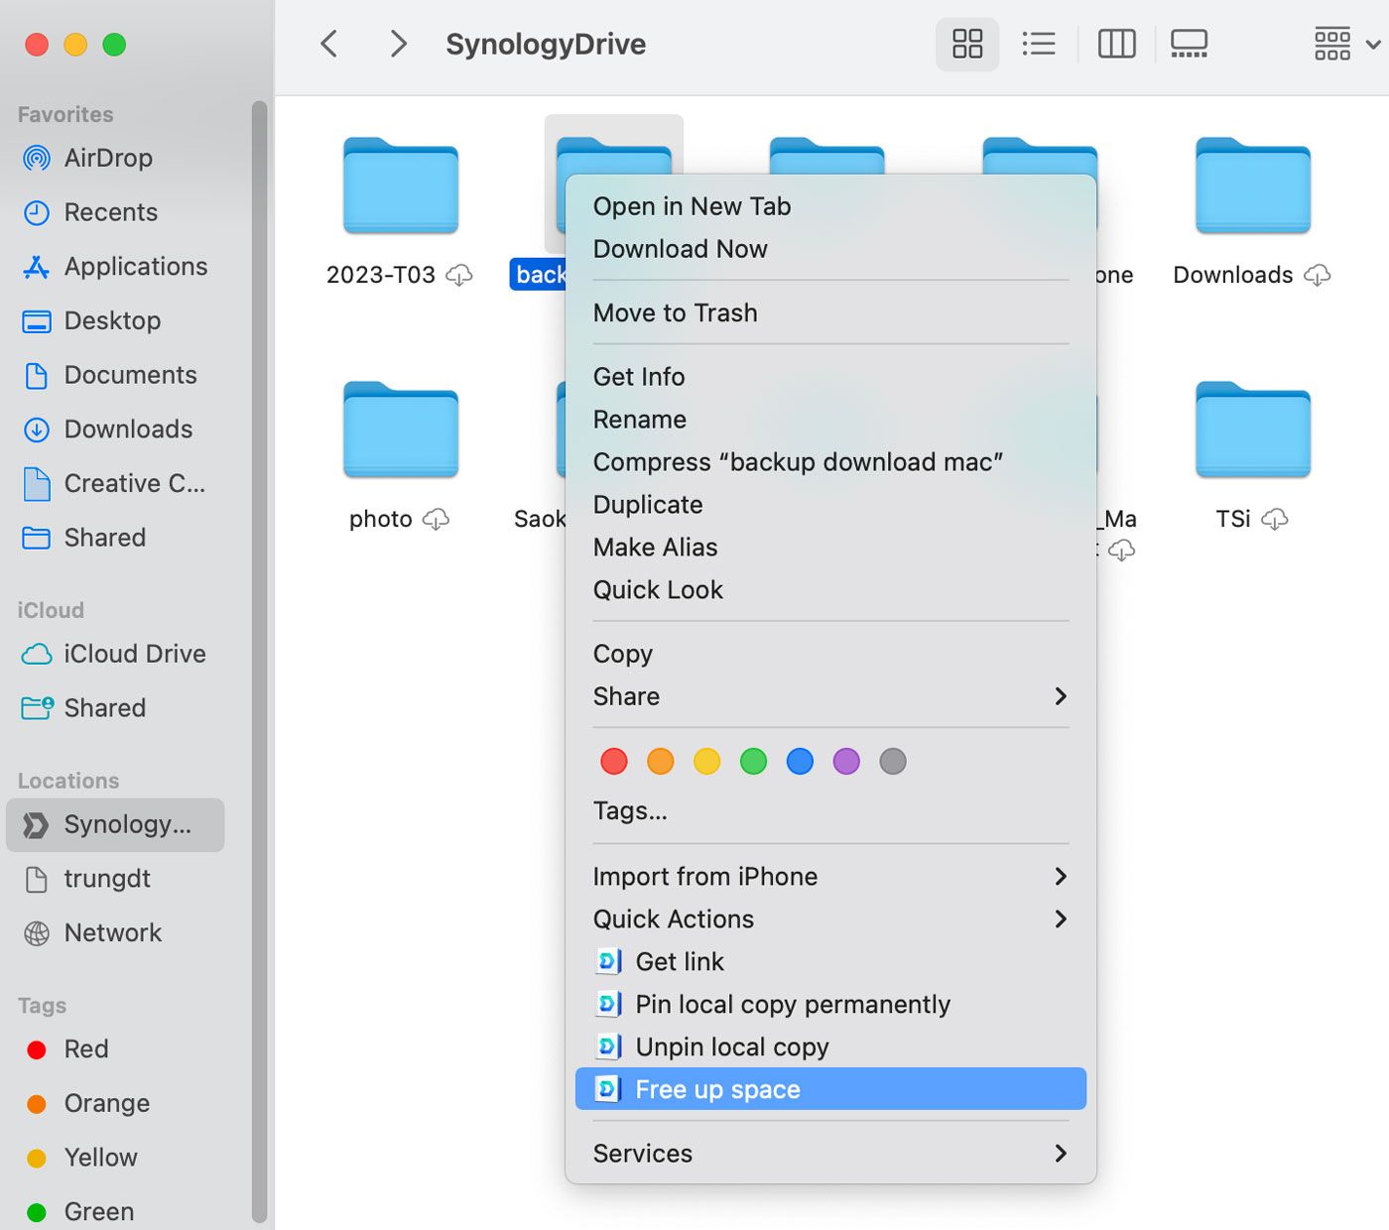Select the TSi folder
Screen dimensions: 1389x1230
click(x=1253, y=430)
